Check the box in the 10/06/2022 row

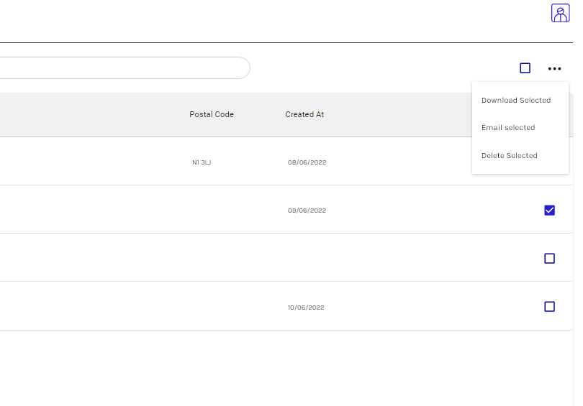click(x=549, y=307)
